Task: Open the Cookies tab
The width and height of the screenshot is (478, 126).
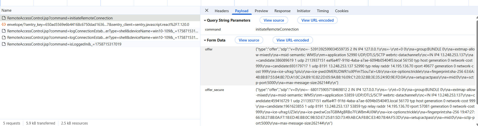Action: tap(342, 11)
